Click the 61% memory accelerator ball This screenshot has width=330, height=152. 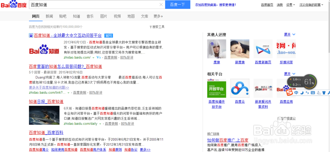pyautogui.click(x=309, y=82)
